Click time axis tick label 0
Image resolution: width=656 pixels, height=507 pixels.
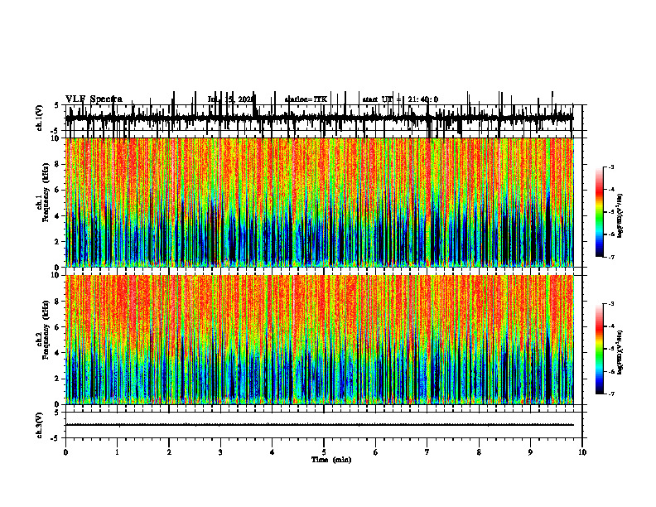(65, 452)
